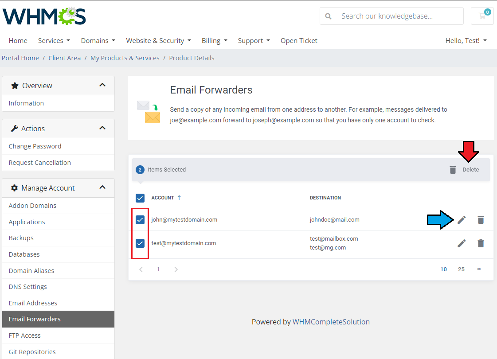Go to previous page arrow
This screenshot has height=359, width=497.
[x=141, y=269]
